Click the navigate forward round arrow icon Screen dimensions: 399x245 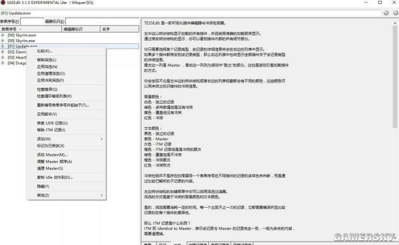(x=396, y=13)
